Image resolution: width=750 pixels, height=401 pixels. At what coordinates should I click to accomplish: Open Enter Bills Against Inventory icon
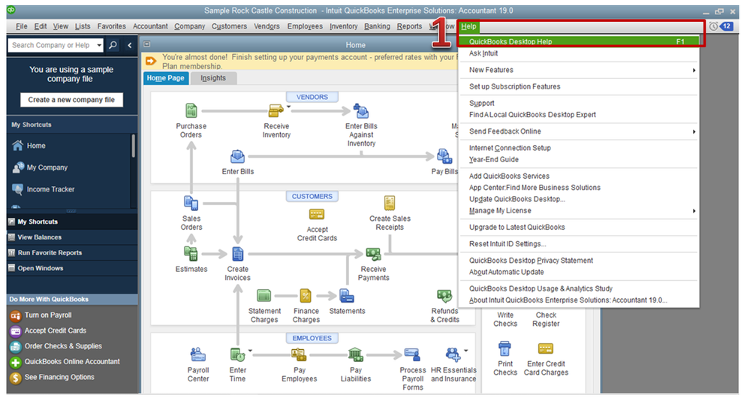point(360,111)
